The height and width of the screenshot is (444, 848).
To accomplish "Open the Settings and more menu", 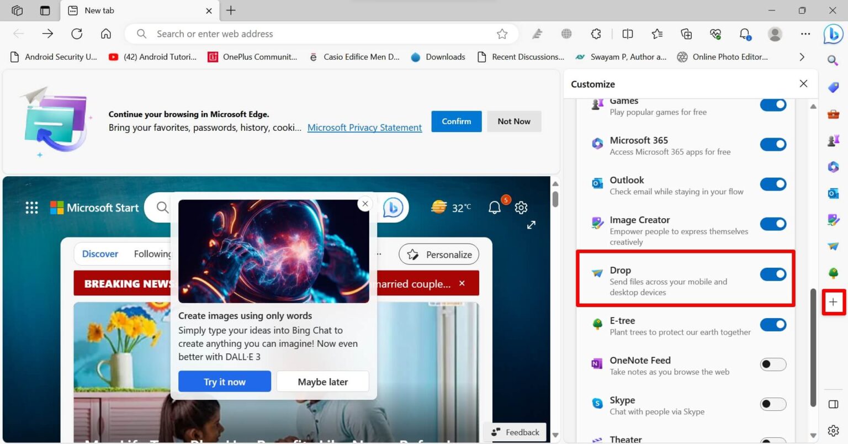I will tap(805, 34).
